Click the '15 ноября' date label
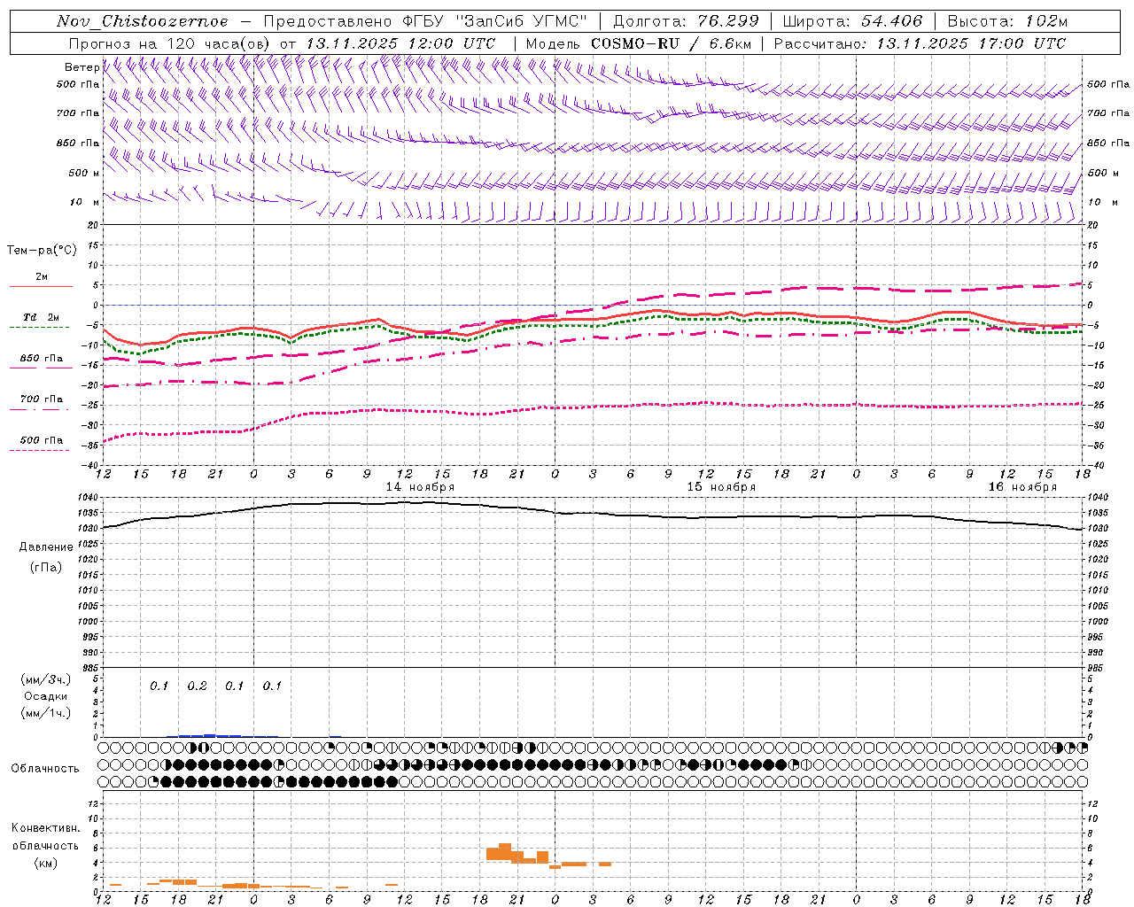Image resolution: width=1134 pixels, height=907 pixels. coord(721,487)
